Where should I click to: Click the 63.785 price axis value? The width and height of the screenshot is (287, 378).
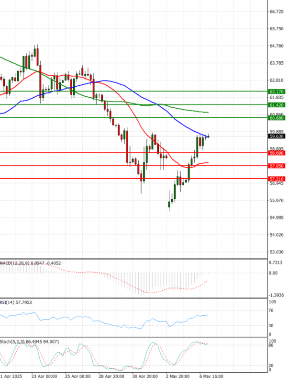(276, 63)
